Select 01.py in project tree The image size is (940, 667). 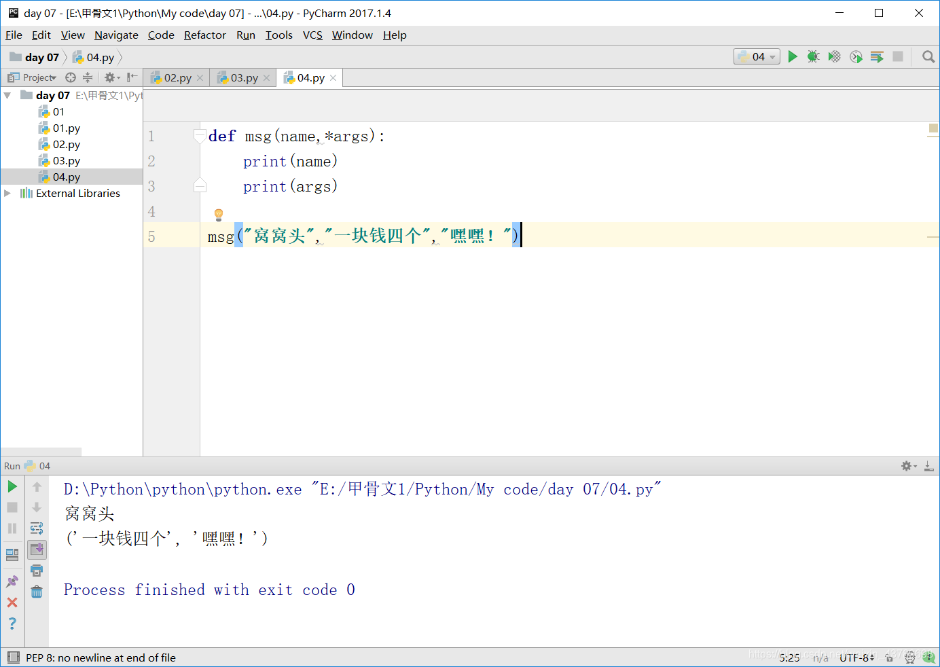67,128
